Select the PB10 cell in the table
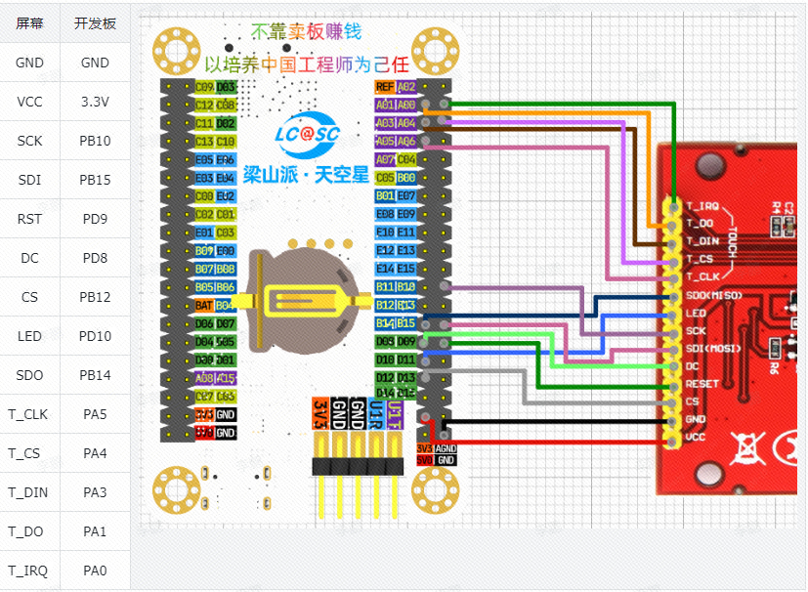The image size is (808, 592). point(95,141)
